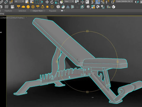
Task: Click the top handle of the circular gizmo
Action: point(87,31)
